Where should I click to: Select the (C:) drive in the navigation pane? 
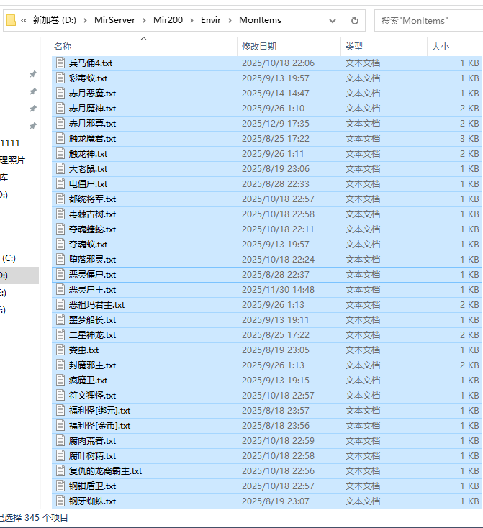coord(9,258)
